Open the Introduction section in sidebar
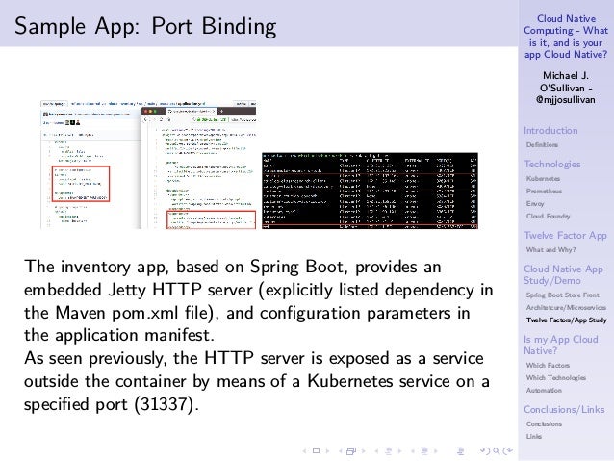This screenshot has height=461, width=614. [550, 131]
